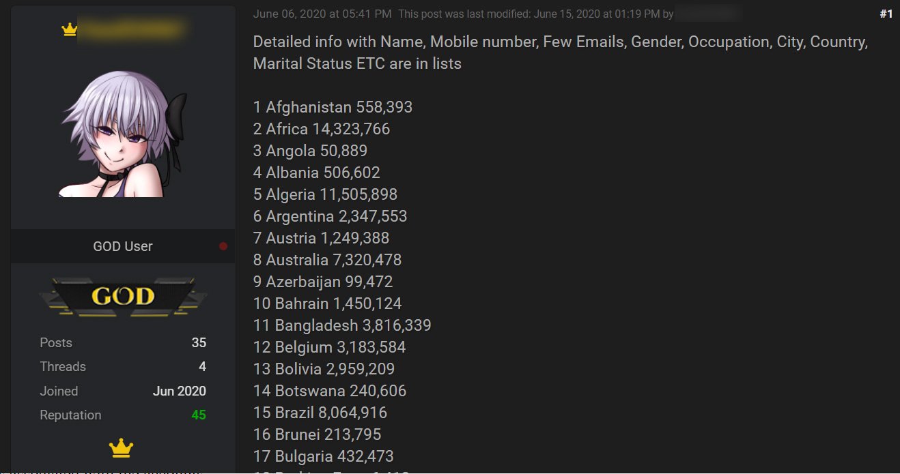The width and height of the screenshot is (900, 474).
Task: Click the Australia 7,320,478 entry
Action: (327, 260)
